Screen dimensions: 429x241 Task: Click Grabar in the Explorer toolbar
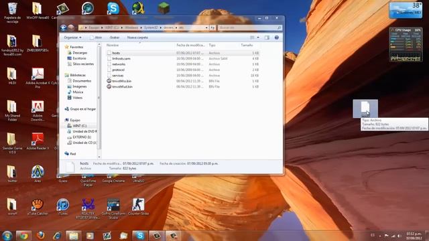(x=115, y=37)
